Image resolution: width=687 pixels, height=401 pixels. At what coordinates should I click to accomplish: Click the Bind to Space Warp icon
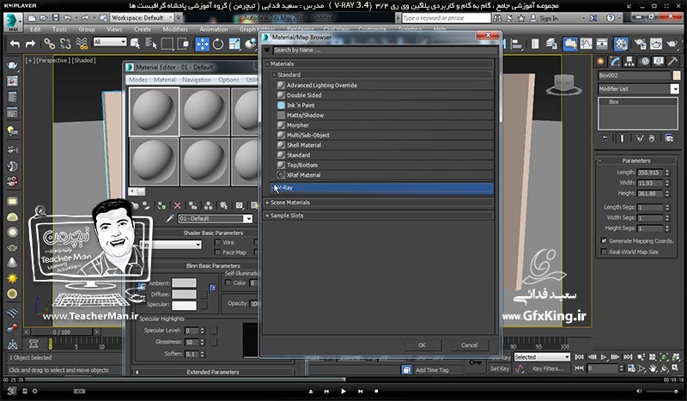point(82,44)
